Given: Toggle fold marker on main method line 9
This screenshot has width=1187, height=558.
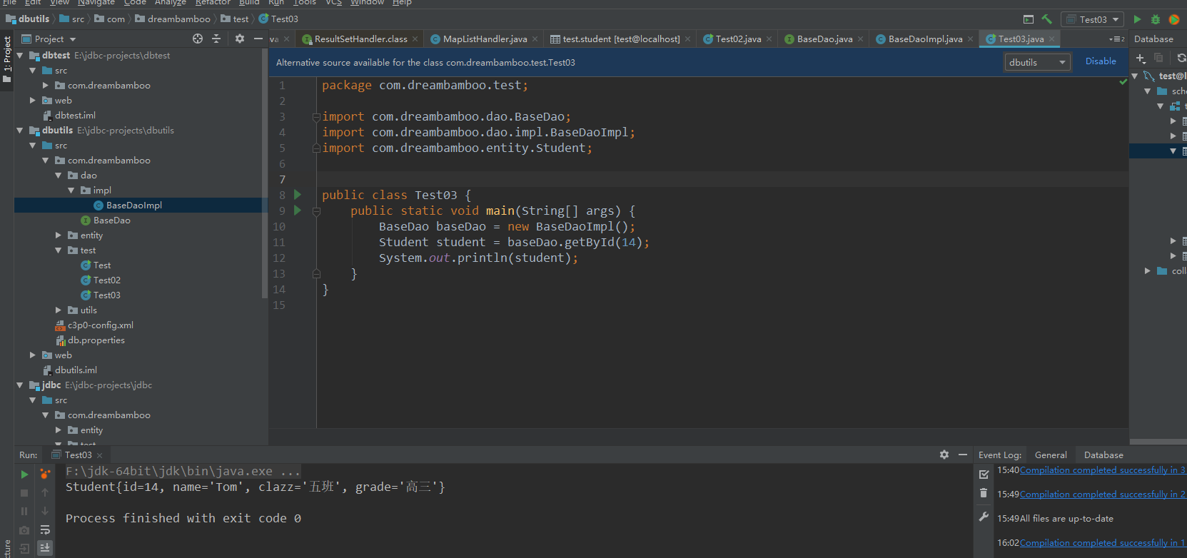Looking at the screenshot, I should [316, 211].
